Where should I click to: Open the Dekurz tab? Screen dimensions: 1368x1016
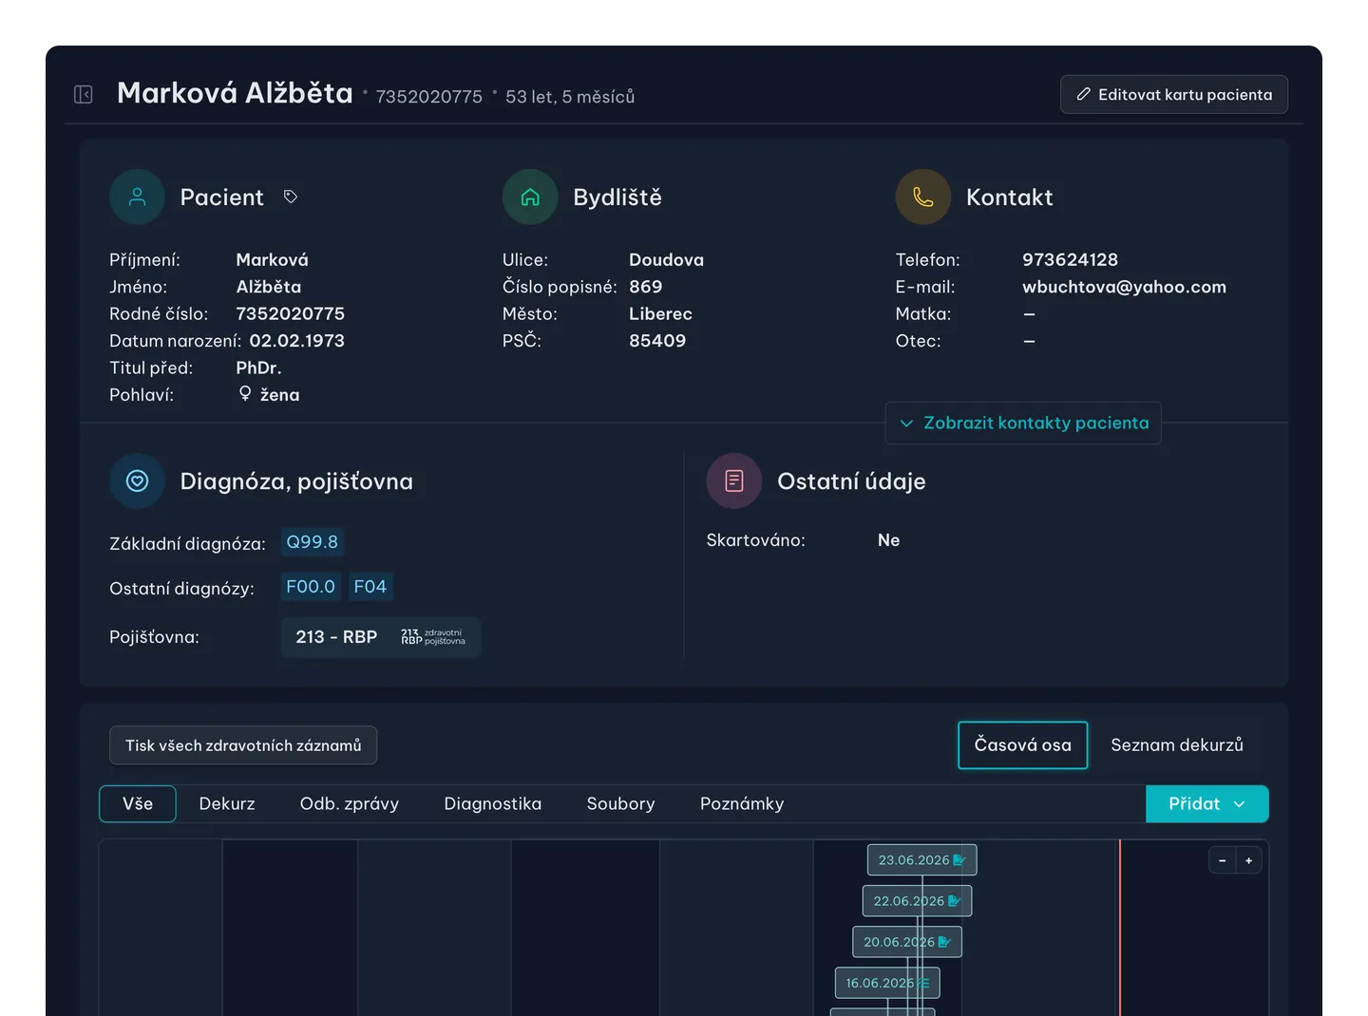coord(227,803)
